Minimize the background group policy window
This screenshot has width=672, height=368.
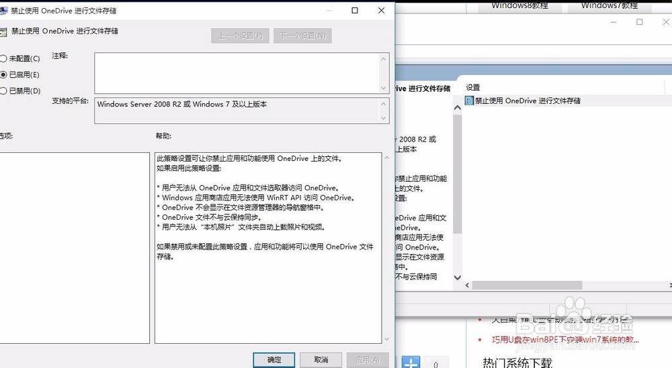point(614,22)
